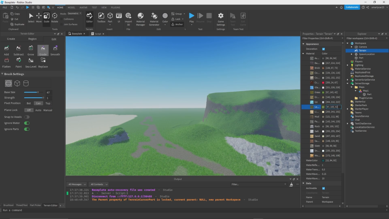Set Plane Lock to Manual

pos(47,110)
